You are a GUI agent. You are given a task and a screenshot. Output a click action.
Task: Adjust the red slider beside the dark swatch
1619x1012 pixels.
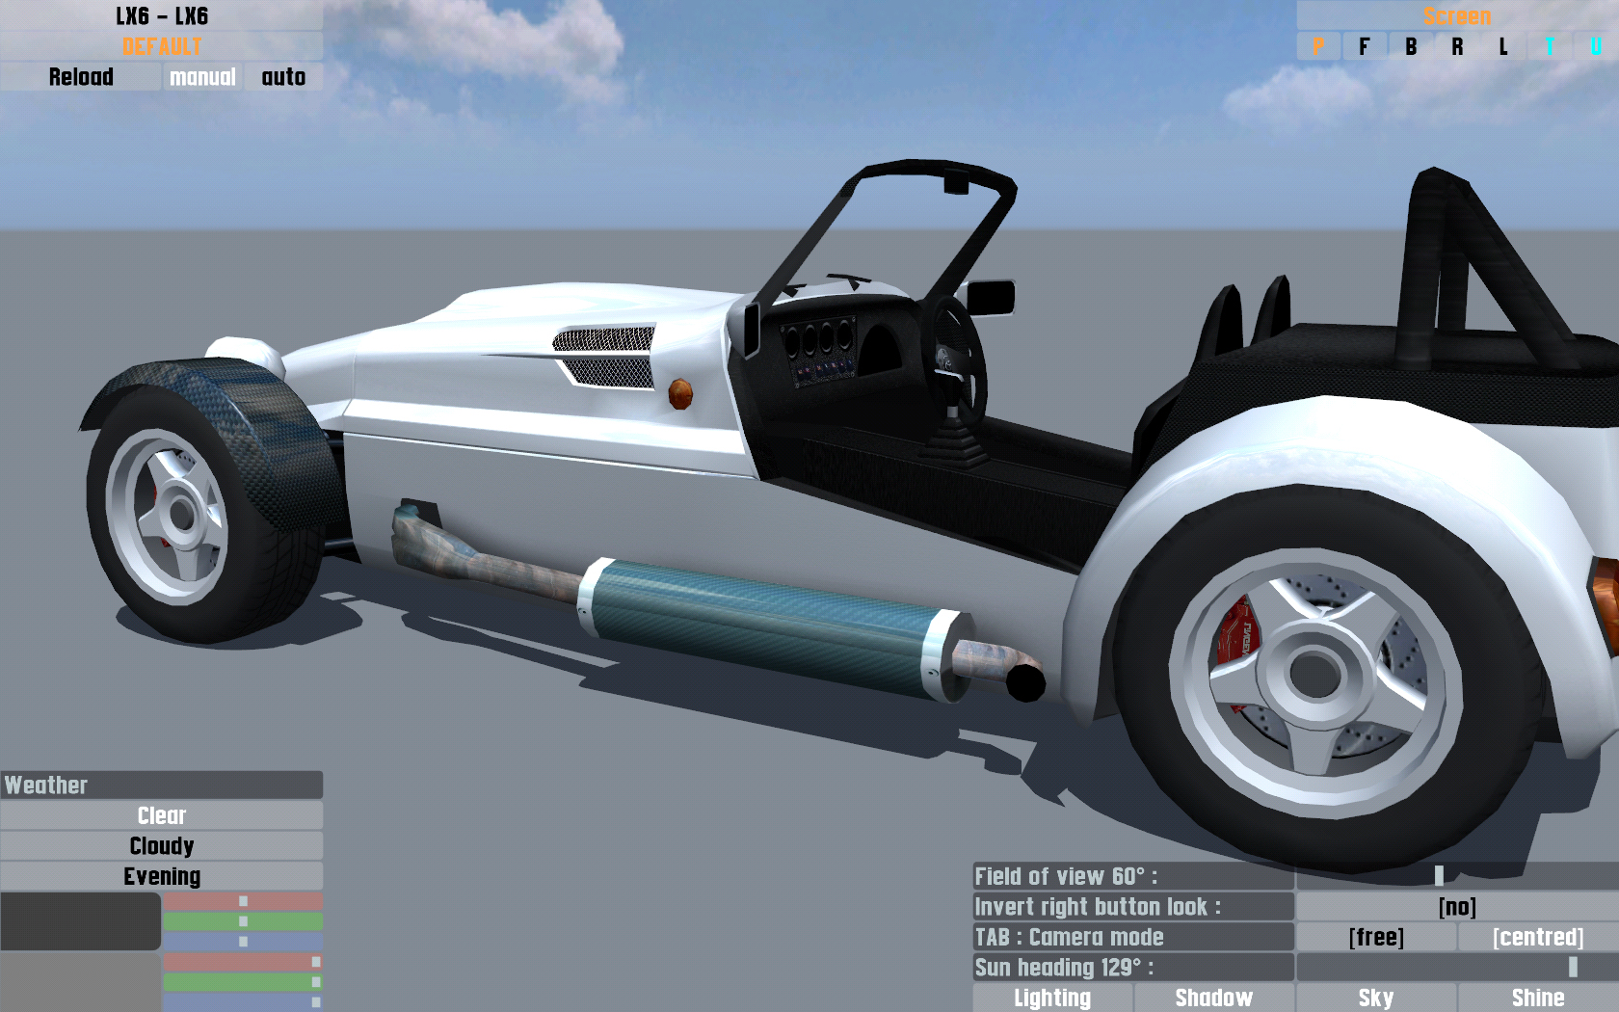click(x=243, y=901)
